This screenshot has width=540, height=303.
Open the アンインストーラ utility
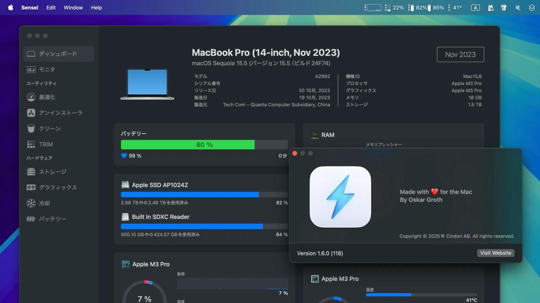point(60,113)
